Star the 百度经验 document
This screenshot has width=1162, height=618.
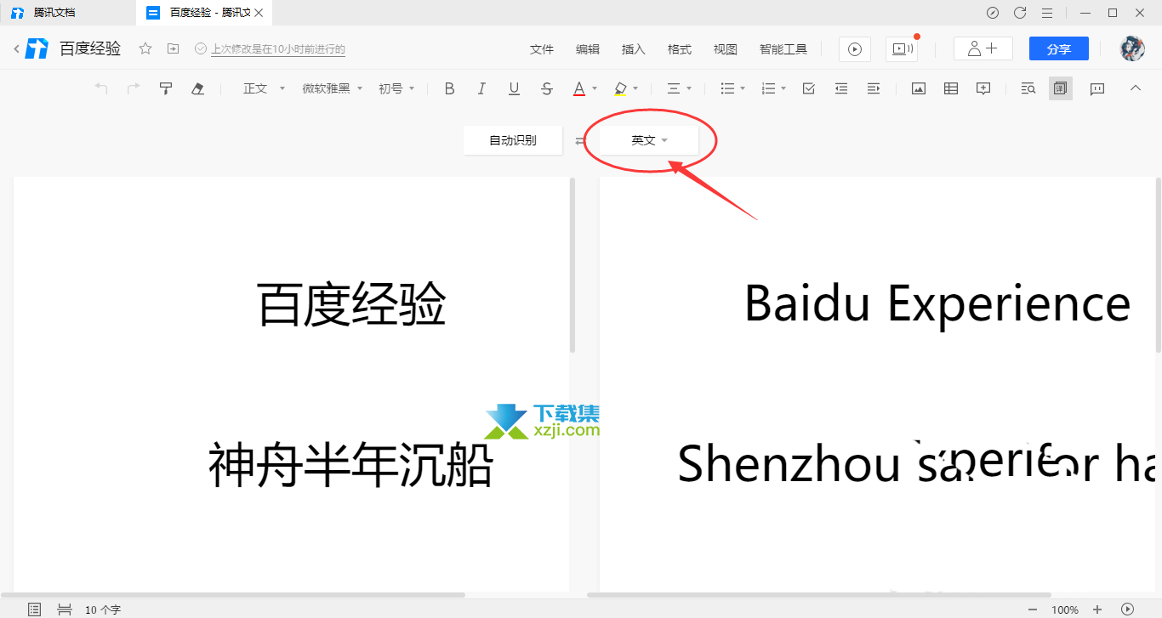145,49
